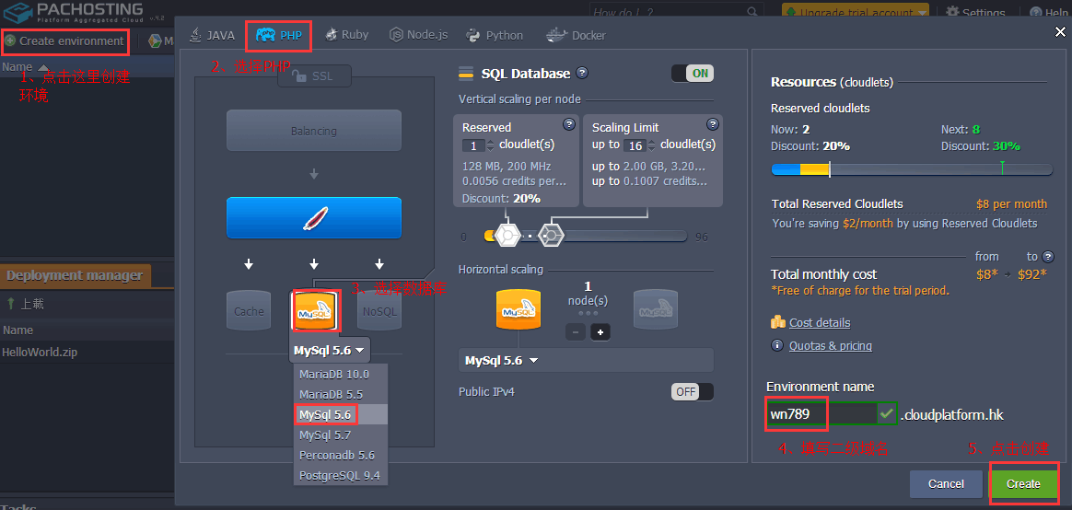The image size is (1072, 510).
Task: Click the green Create button
Action: tap(1023, 483)
